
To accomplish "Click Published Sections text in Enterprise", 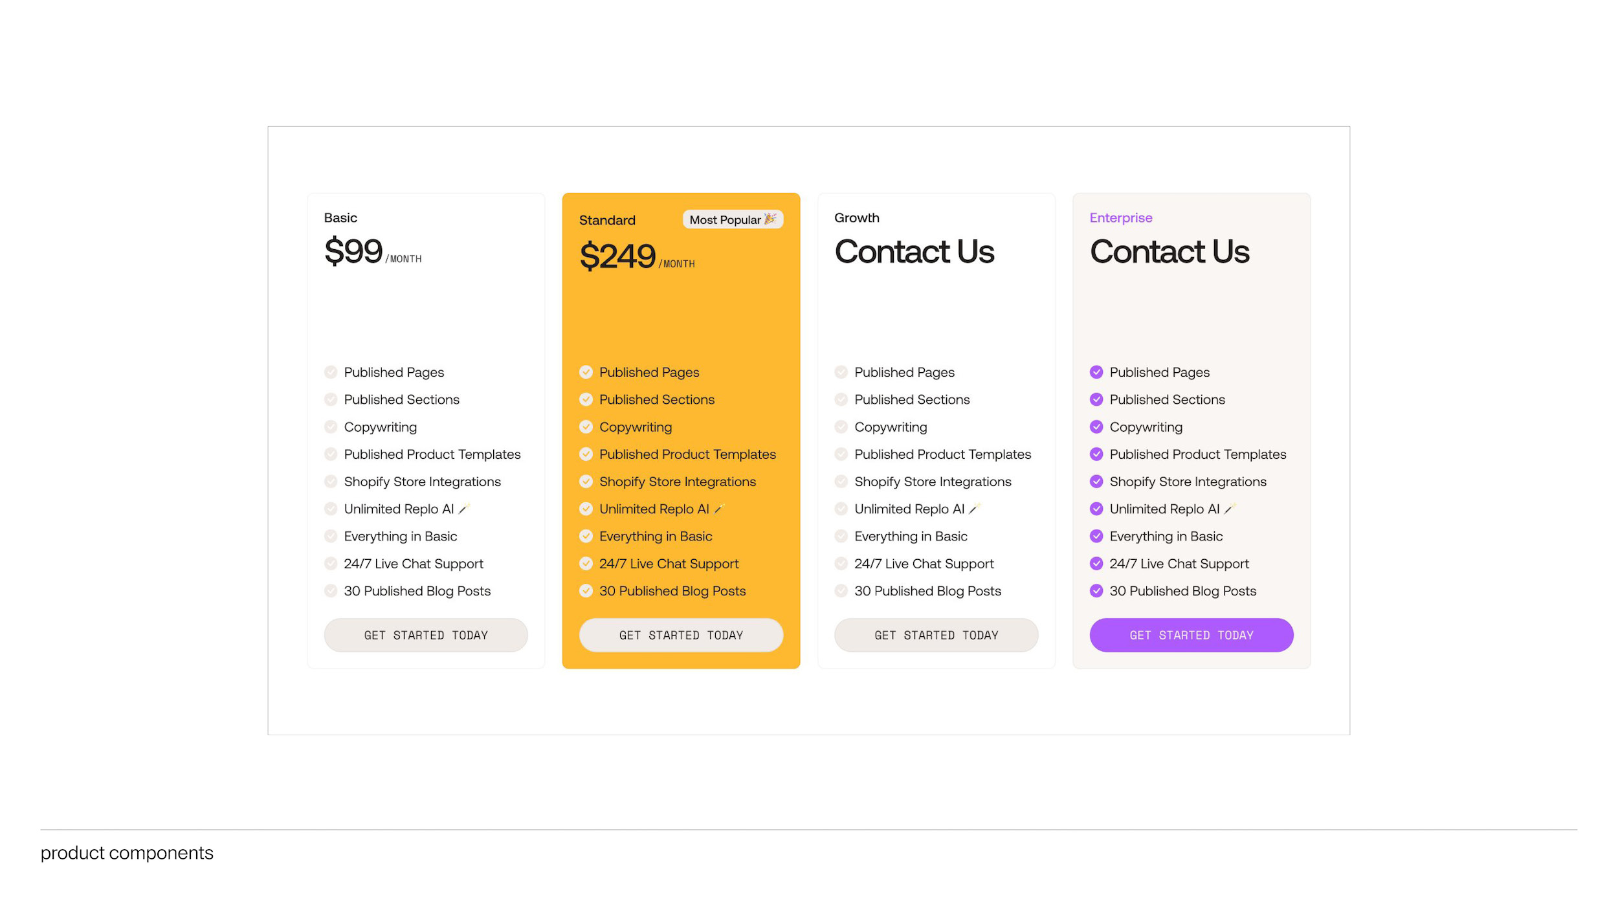I will tap(1167, 400).
